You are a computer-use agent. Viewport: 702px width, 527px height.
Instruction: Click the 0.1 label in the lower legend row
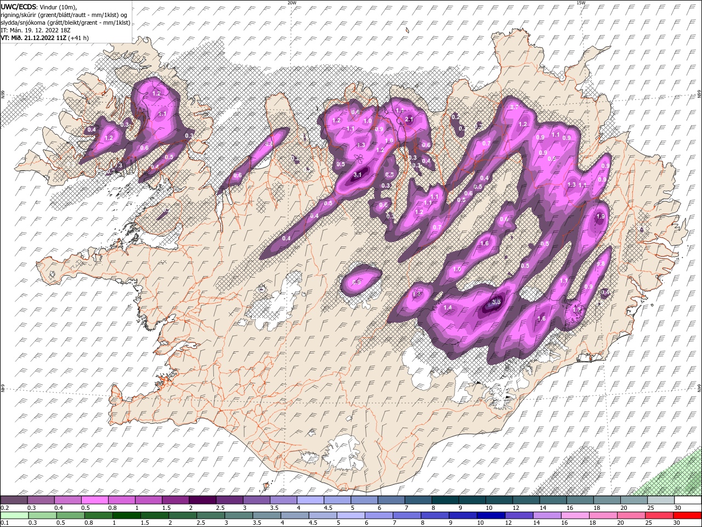point(5,523)
